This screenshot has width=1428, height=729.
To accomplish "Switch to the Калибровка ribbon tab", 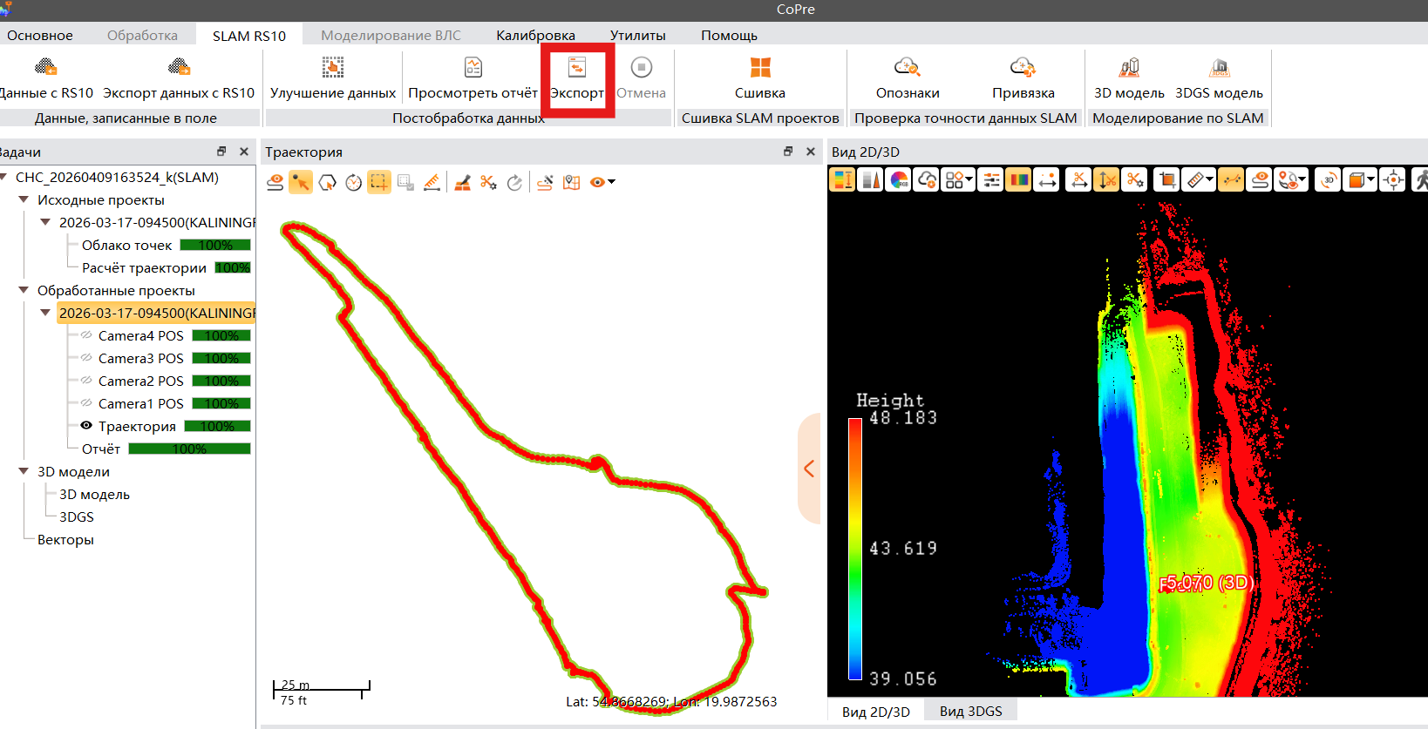I will pyautogui.click(x=535, y=36).
